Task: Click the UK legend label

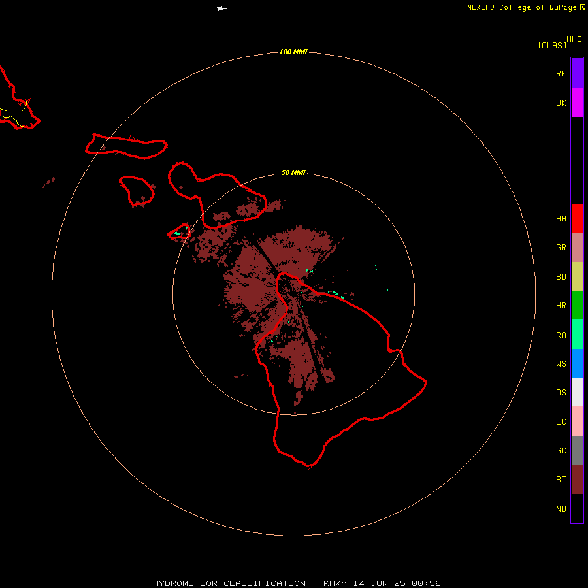Action: (561, 103)
